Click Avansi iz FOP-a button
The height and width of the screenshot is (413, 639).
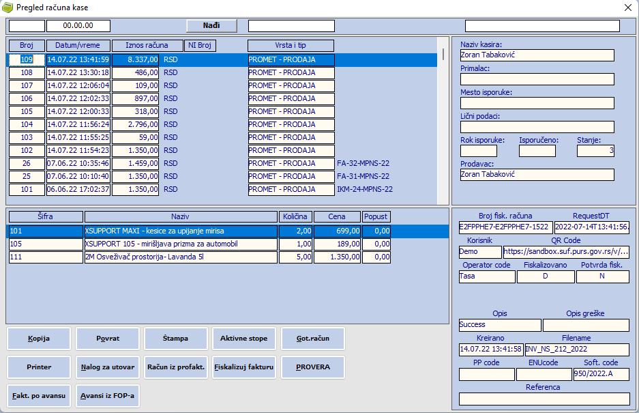pos(108,395)
